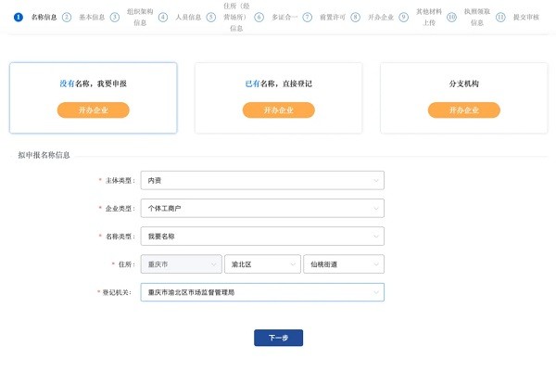
Task: Click step 1 circle icon 名称信息
Action: (x=19, y=17)
